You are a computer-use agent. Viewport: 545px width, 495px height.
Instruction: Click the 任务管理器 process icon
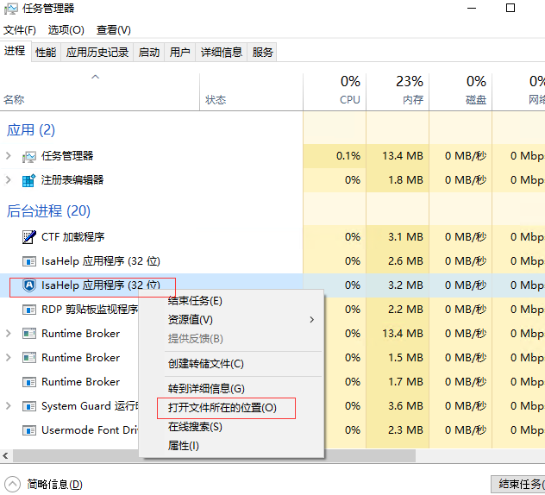(x=28, y=156)
